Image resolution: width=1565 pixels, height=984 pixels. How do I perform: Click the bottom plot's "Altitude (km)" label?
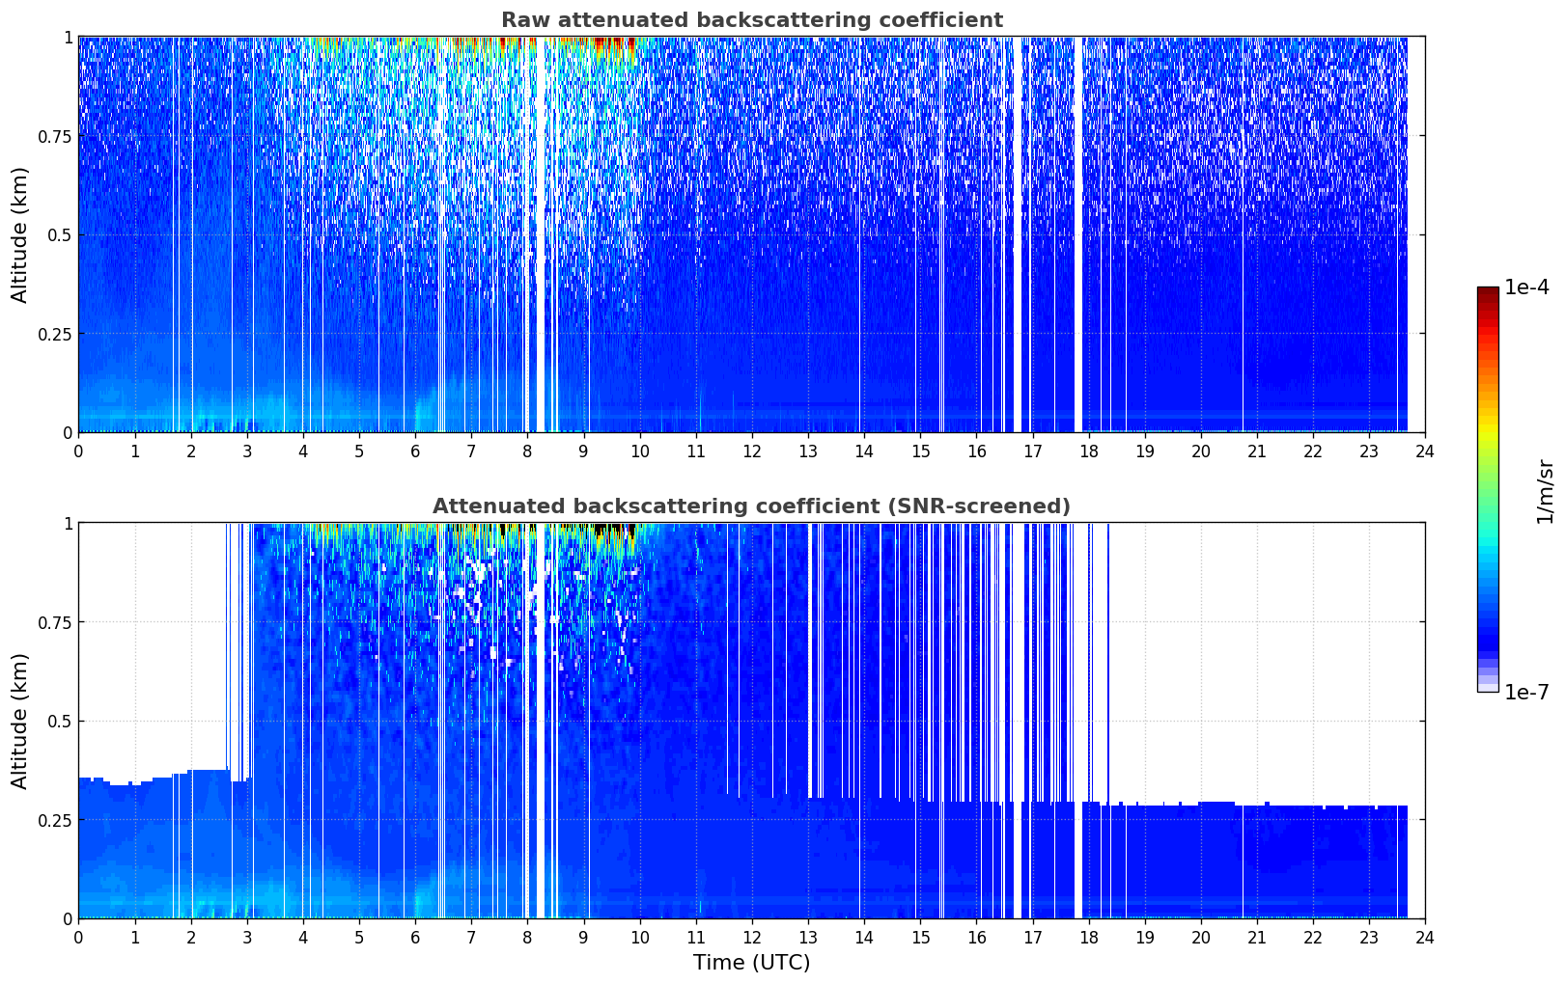point(20,721)
